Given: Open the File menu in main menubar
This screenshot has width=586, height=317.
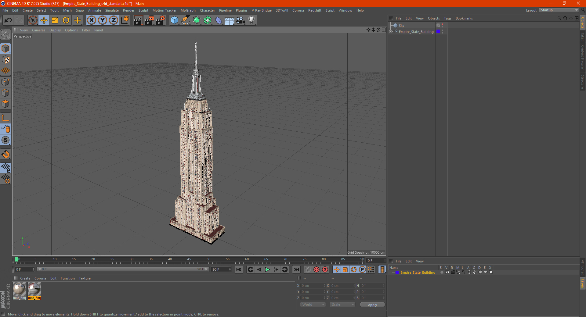Looking at the screenshot, I should point(5,10).
